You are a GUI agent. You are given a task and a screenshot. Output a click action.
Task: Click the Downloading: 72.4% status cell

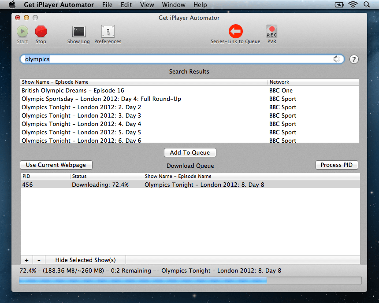click(x=100, y=185)
